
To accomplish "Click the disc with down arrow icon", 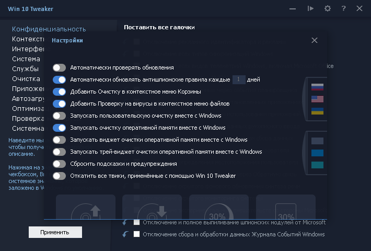I will tap(152, 207).
